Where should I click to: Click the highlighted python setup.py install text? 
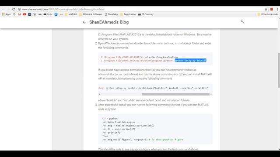(191, 61)
